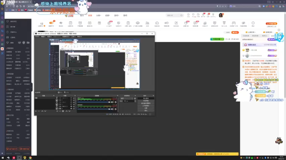Toggle the lock on the first text source
The image size is (286, 160).
74,98
